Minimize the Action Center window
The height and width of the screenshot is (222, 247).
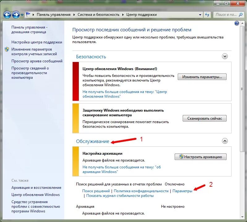pyautogui.click(x=218, y=3)
